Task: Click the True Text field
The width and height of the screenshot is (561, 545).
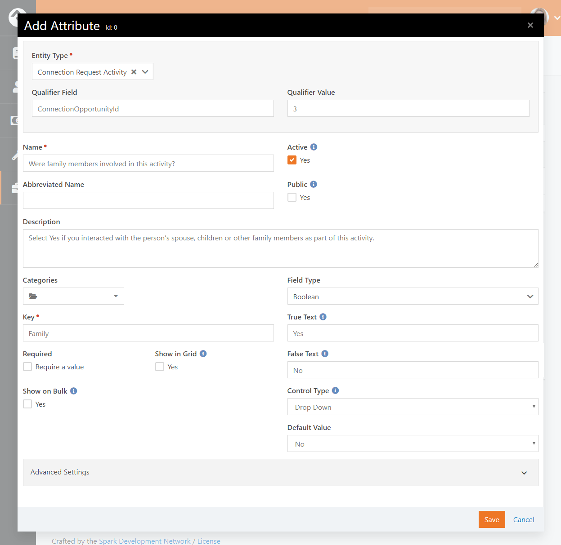Action: [413, 333]
